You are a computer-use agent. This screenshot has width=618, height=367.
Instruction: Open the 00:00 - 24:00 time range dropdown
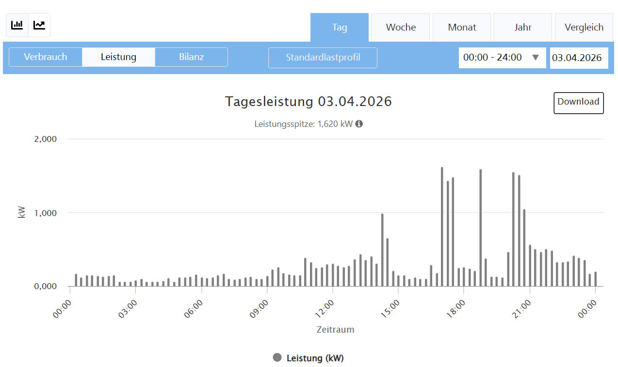pyautogui.click(x=502, y=58)
